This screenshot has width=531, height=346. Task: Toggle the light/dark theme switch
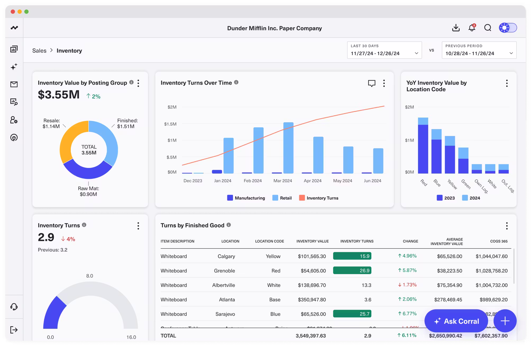click(508, 28)
